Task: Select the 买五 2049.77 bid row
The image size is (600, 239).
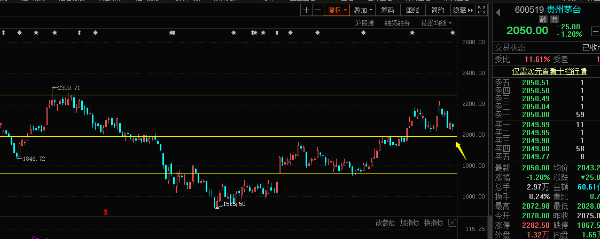Action: coord(547,156)
